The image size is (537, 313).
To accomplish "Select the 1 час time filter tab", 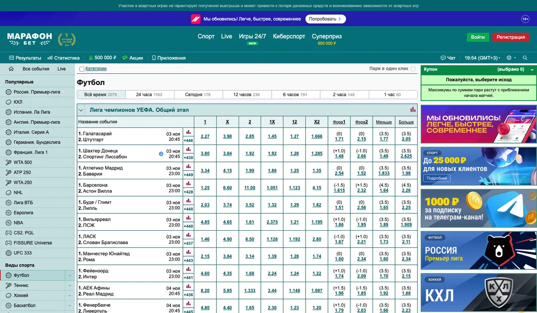I will (x=392, y=95).
